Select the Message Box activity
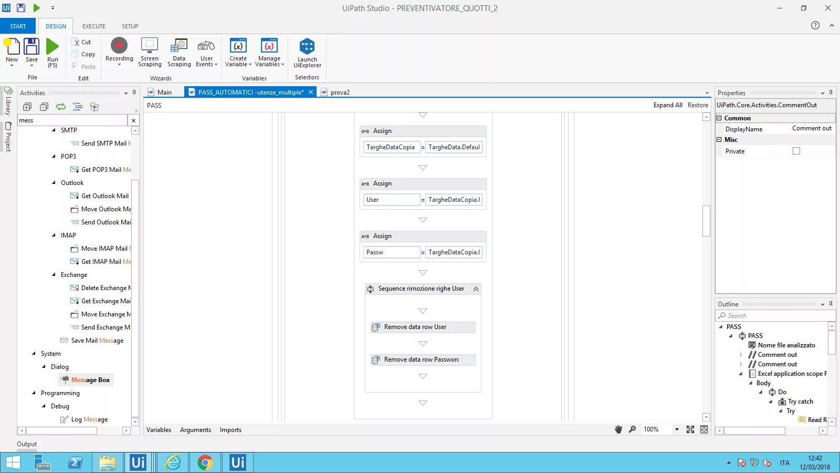Image resolution: width=840 pixels, height=473 pixels. coord(86,380)
